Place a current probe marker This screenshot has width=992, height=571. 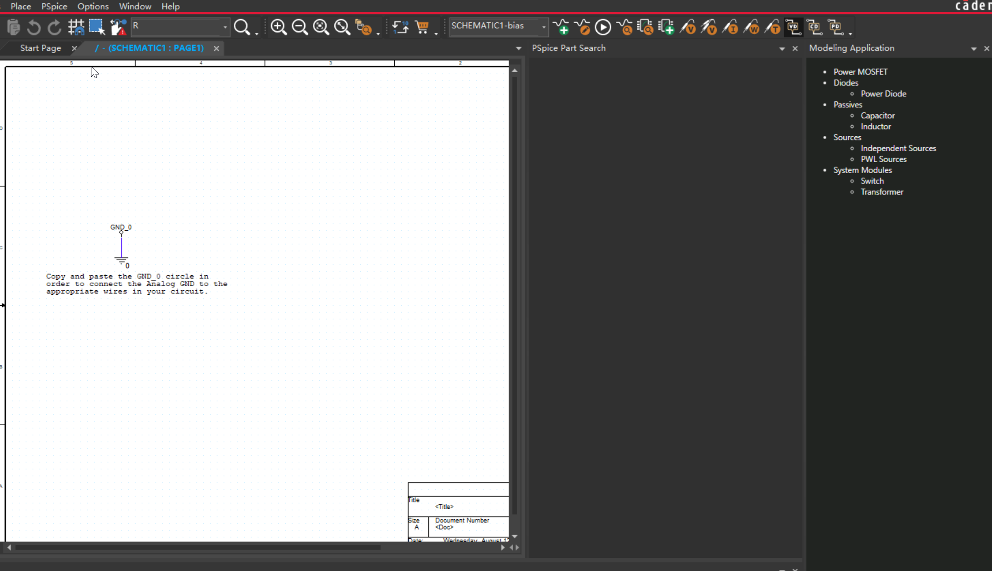(730, 27)
